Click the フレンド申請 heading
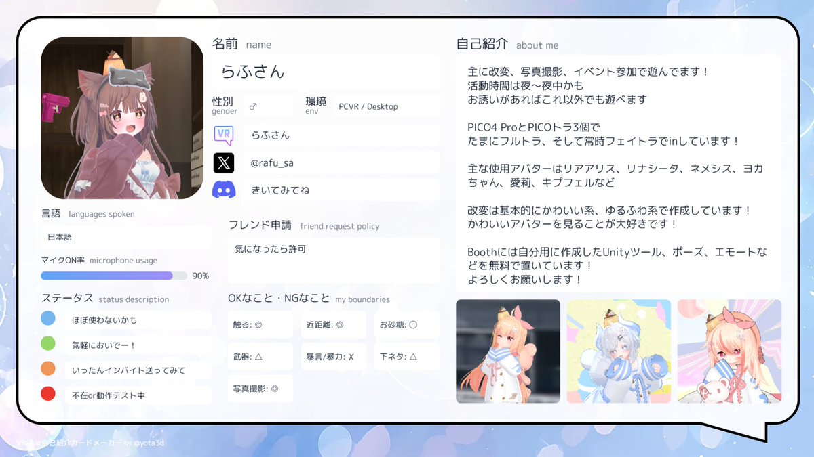The height and width of the screenshot is (457, 814). tap(304, 225)
